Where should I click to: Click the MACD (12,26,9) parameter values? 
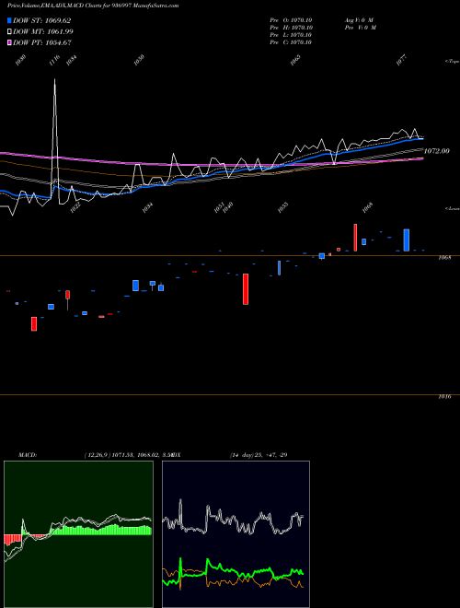[x=130, y=455]
